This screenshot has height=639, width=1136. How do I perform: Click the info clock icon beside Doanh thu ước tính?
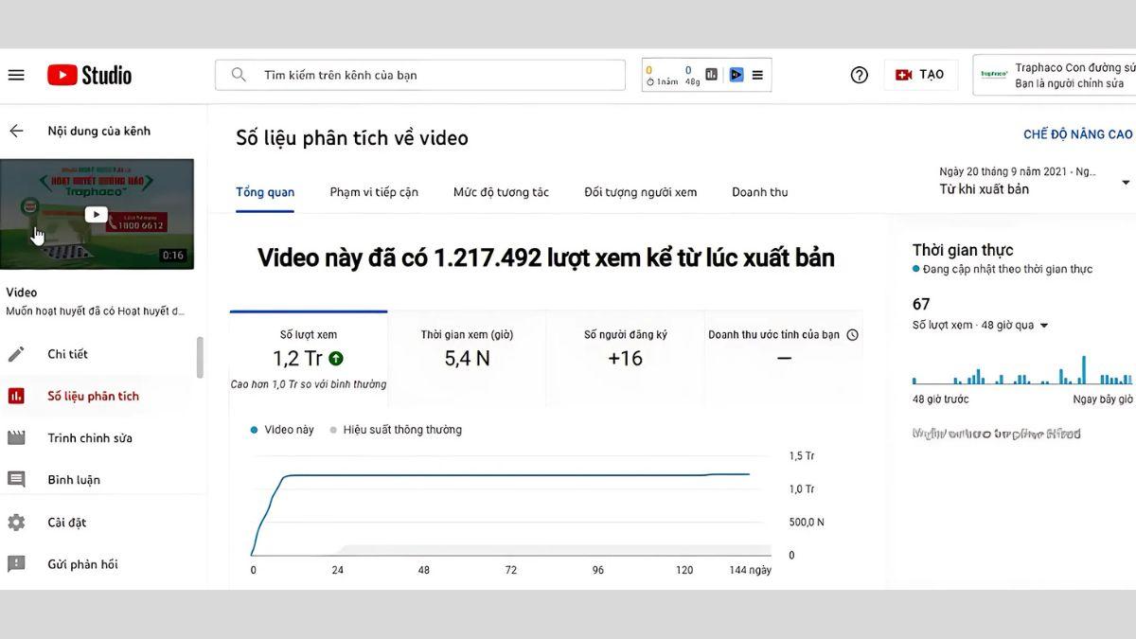point(852,335)
